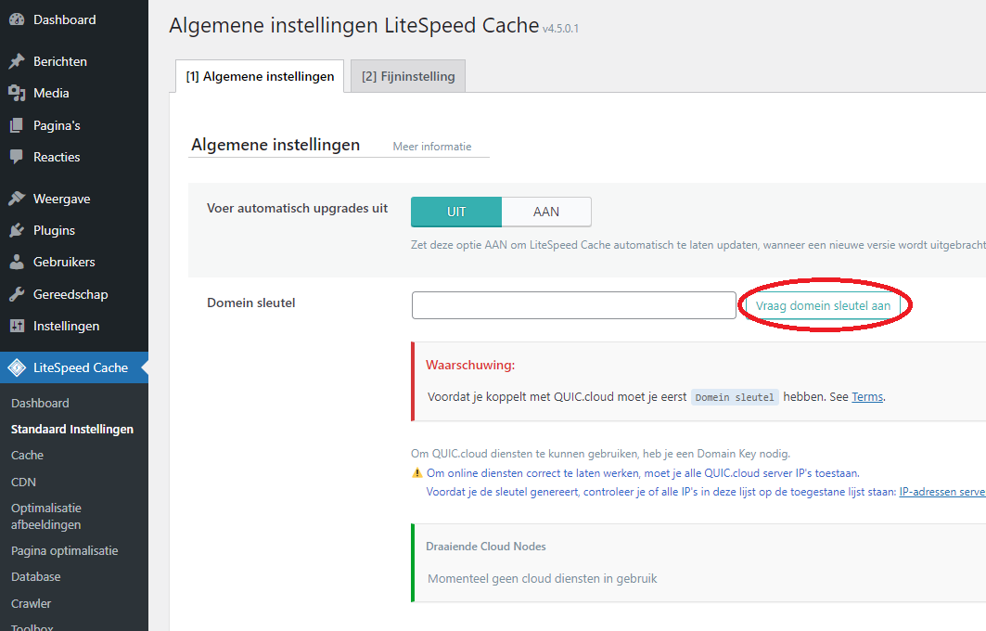Switch to the Fijninstelling tab
986x631 pixels.
click(x=408, y=76)
